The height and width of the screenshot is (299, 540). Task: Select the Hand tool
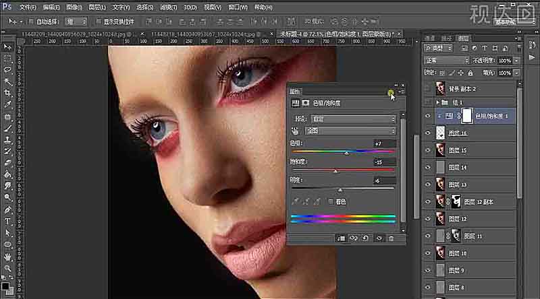7,257
